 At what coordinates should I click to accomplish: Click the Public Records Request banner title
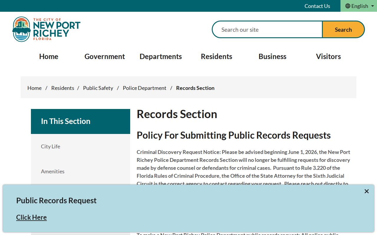pos(56,200)
